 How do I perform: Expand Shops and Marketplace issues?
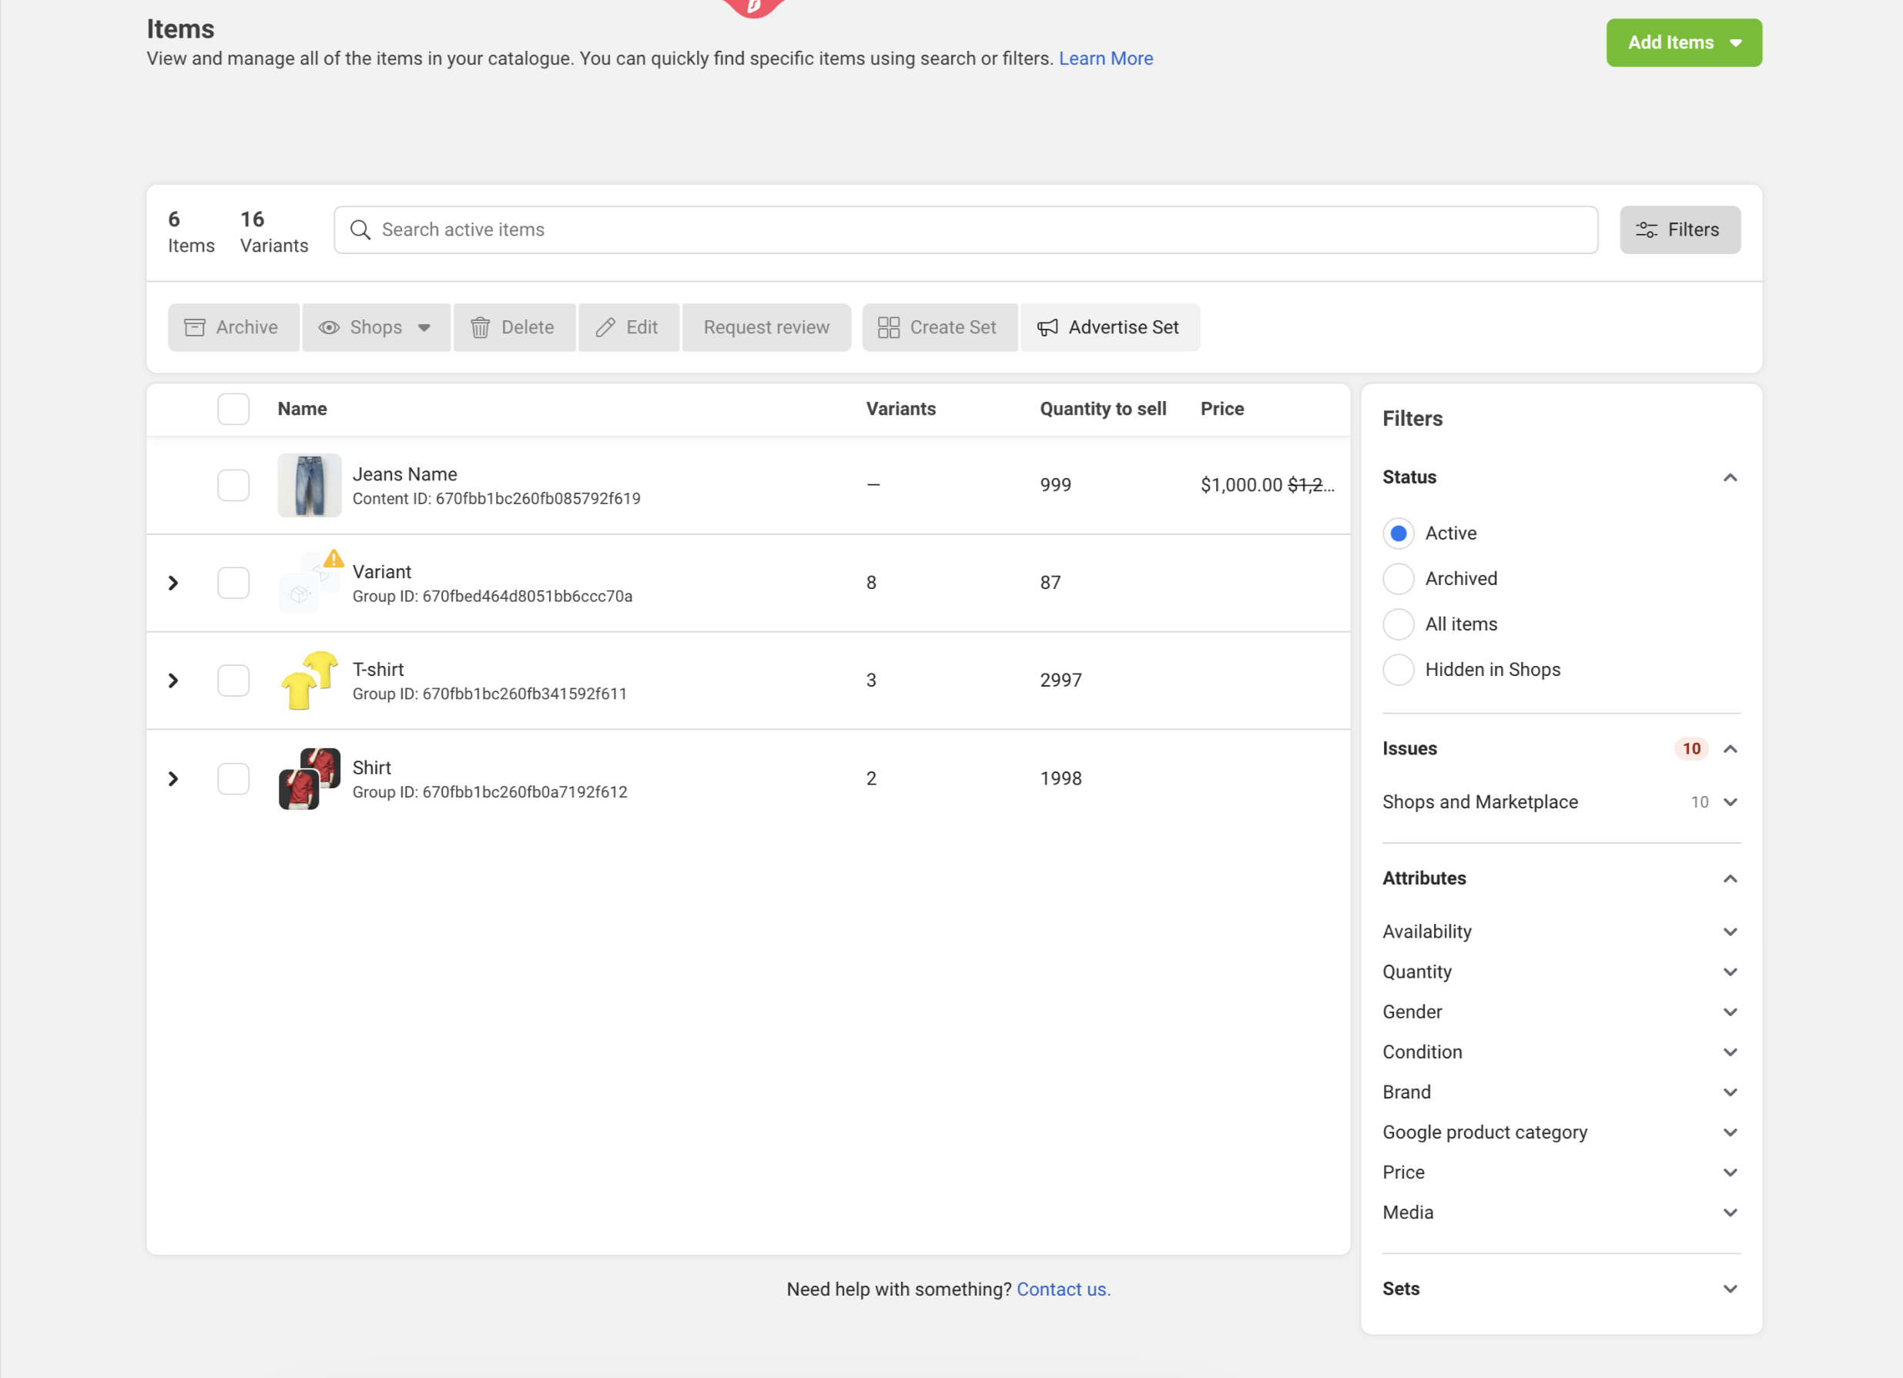coord(1560,802)
